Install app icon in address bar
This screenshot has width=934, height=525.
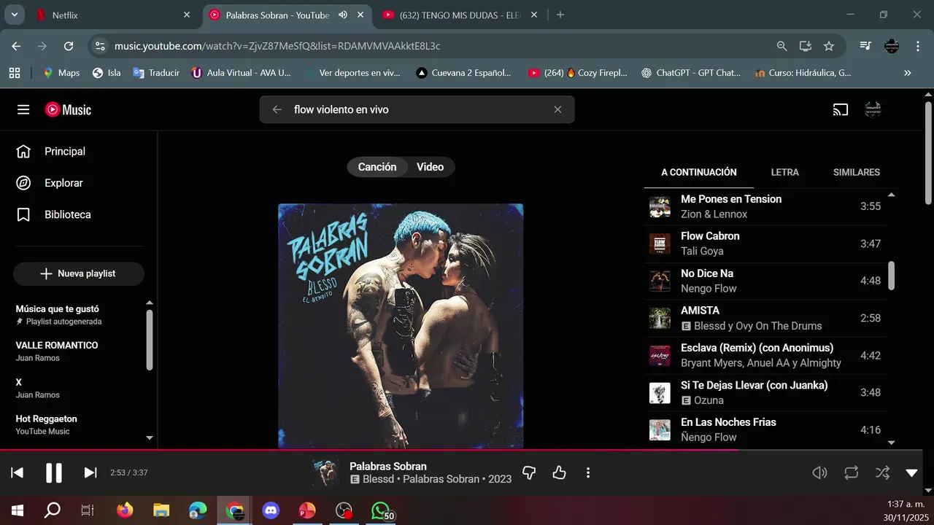(x=806, y=46)
